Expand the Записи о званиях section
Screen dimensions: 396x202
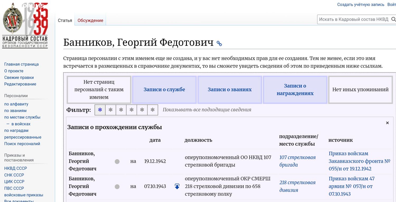229,90
